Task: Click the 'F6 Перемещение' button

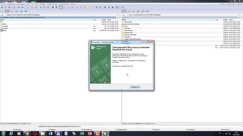Action: [x=121, y=130]
